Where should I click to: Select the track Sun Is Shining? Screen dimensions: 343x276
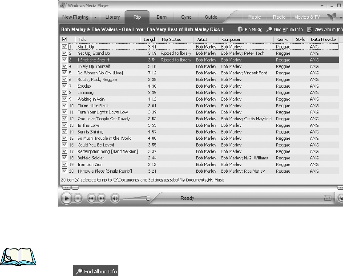click(91, 132)
